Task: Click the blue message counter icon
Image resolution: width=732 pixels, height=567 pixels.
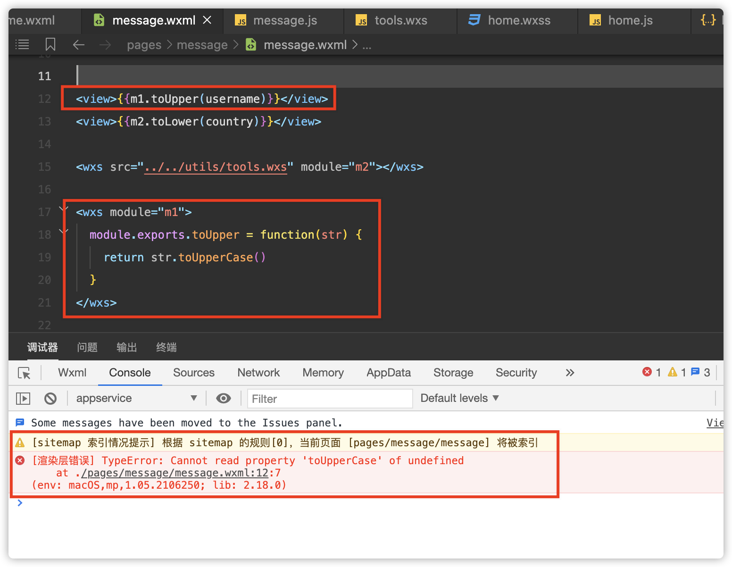Action: click(695, 372)
